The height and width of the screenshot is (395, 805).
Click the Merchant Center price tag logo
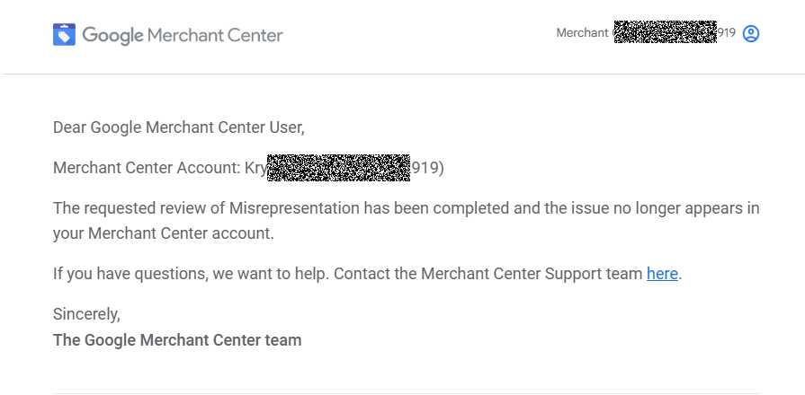pos(64,34)
